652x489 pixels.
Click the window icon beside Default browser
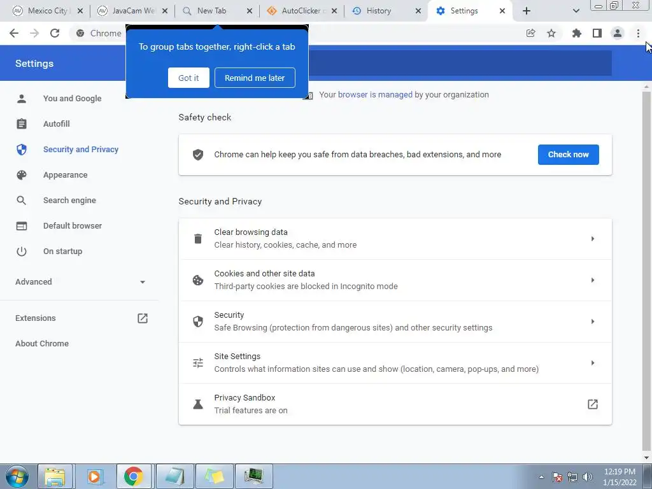[22, 226]
